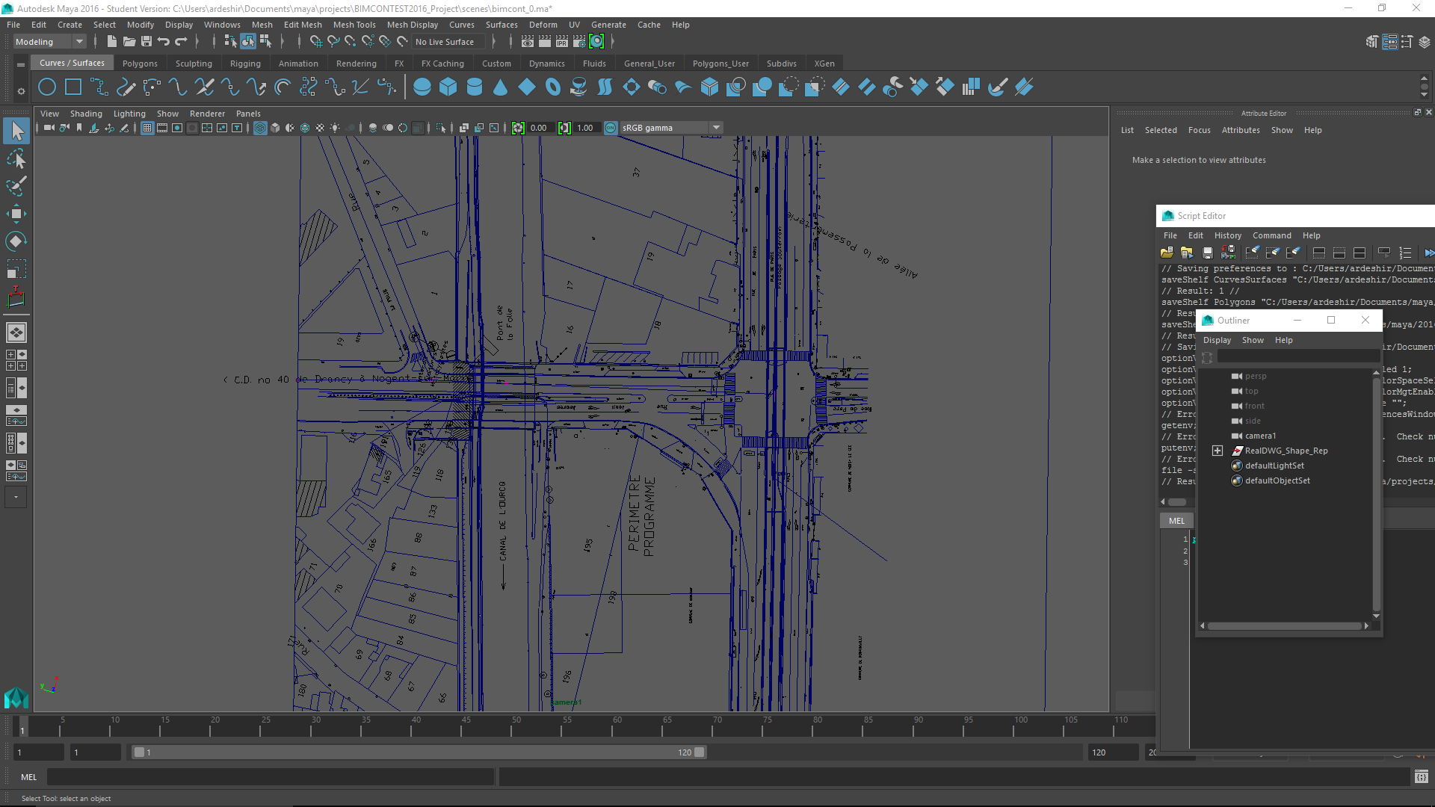This screenshot has width=1435, height=807.
Task: Click the MEL tab in Script Editor
Action: pyautogui.click(x=1176, y=521)
